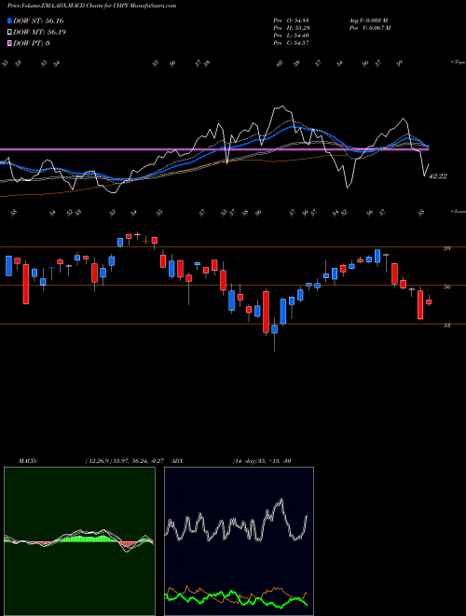
Task: Click the previous low value 'Pre L: 54.40'
Action: (291, 35)
